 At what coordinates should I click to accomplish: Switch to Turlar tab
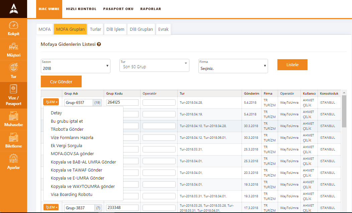coord(95,29)
